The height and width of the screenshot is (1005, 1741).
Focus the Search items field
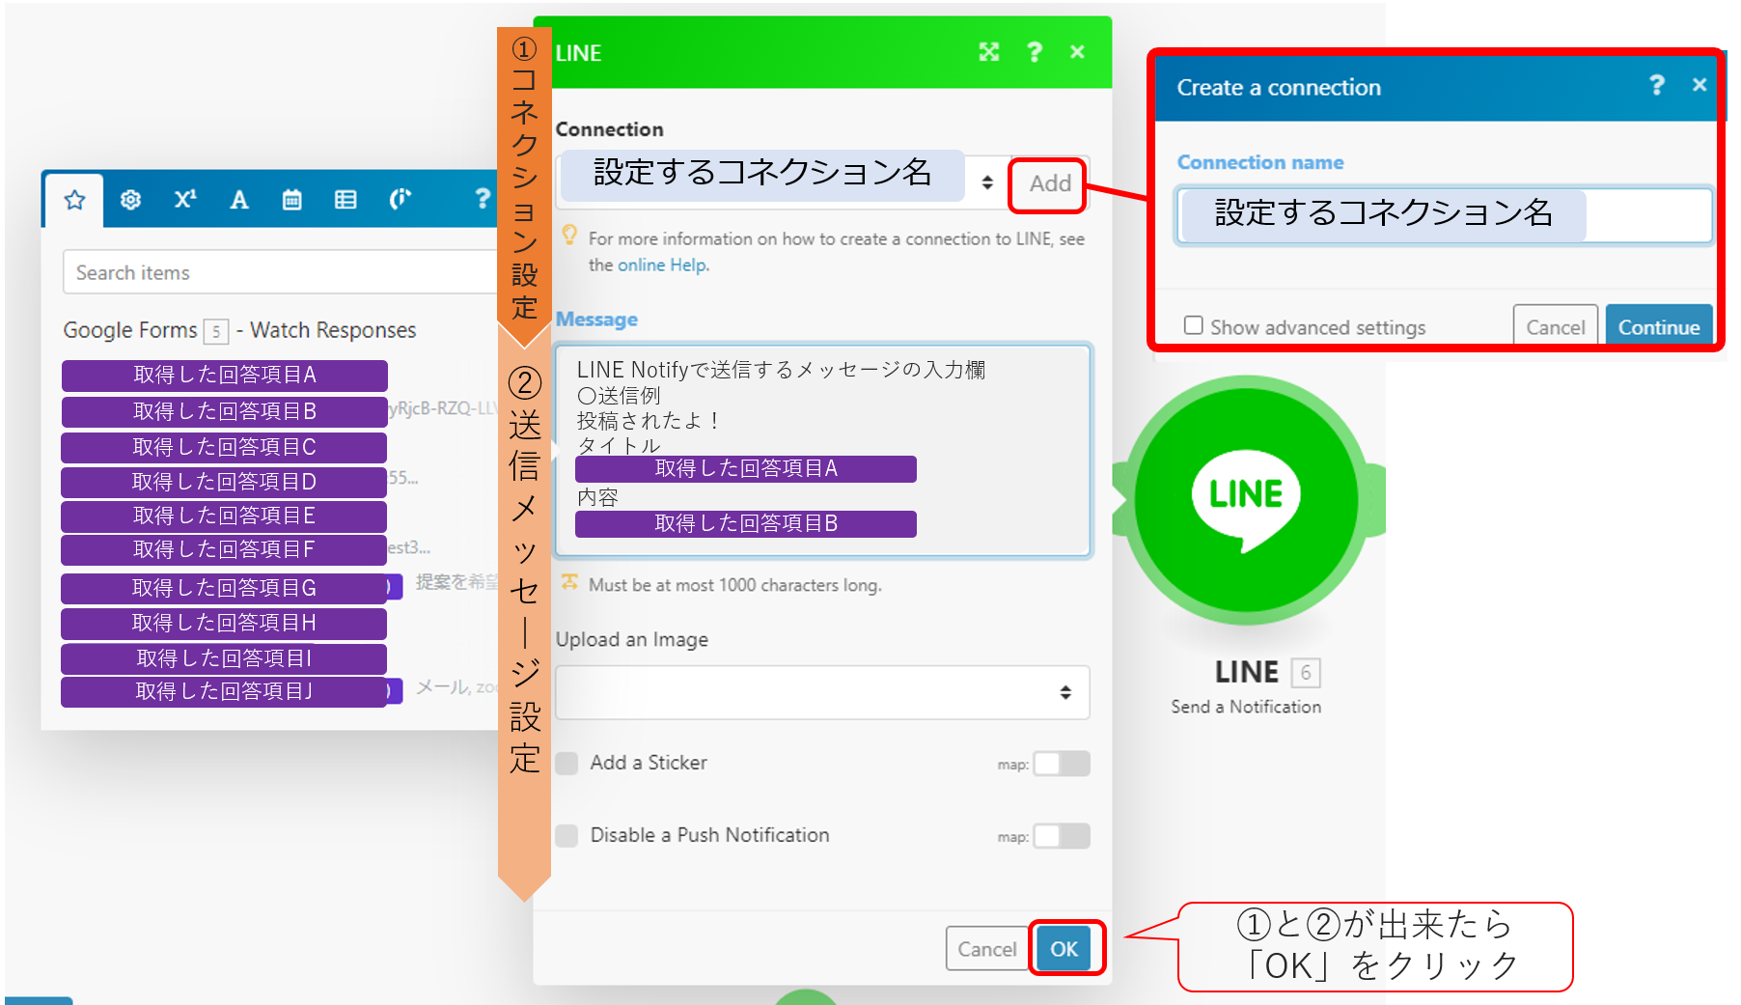pos(280,272)
